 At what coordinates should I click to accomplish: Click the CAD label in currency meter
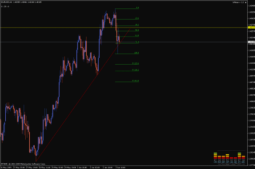[x=231, y=162]
